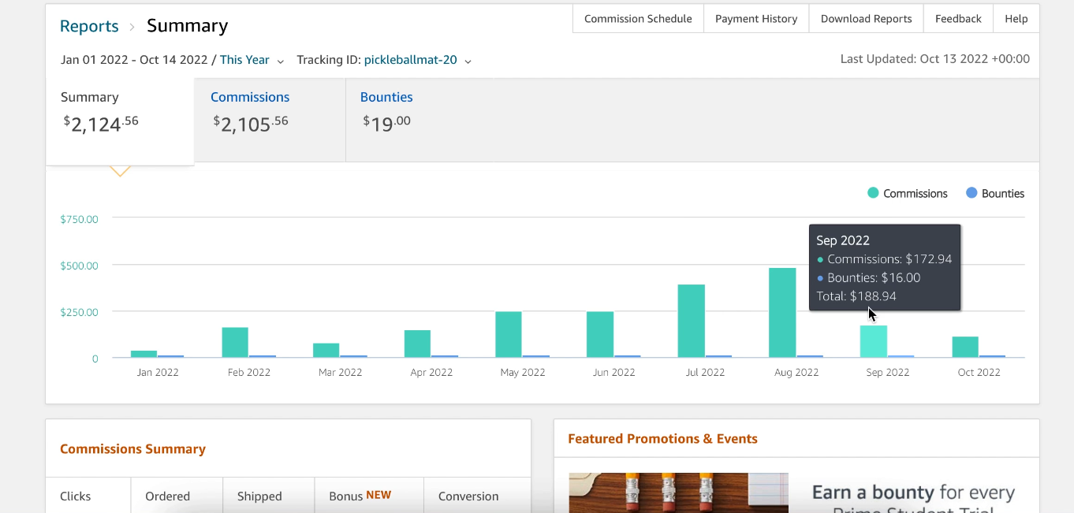Image resolution: width=1074 pixels, height=513 pixels.
Task: Toggle the Commissions legend marker
Action: (873, 193)
